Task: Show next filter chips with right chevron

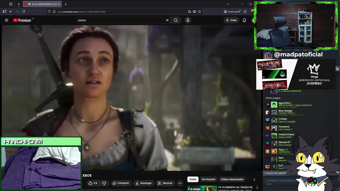Action: click(x=254, y=179)
